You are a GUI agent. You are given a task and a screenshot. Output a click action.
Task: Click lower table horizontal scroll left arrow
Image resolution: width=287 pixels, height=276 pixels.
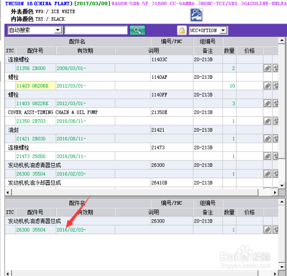click(8, 274)
